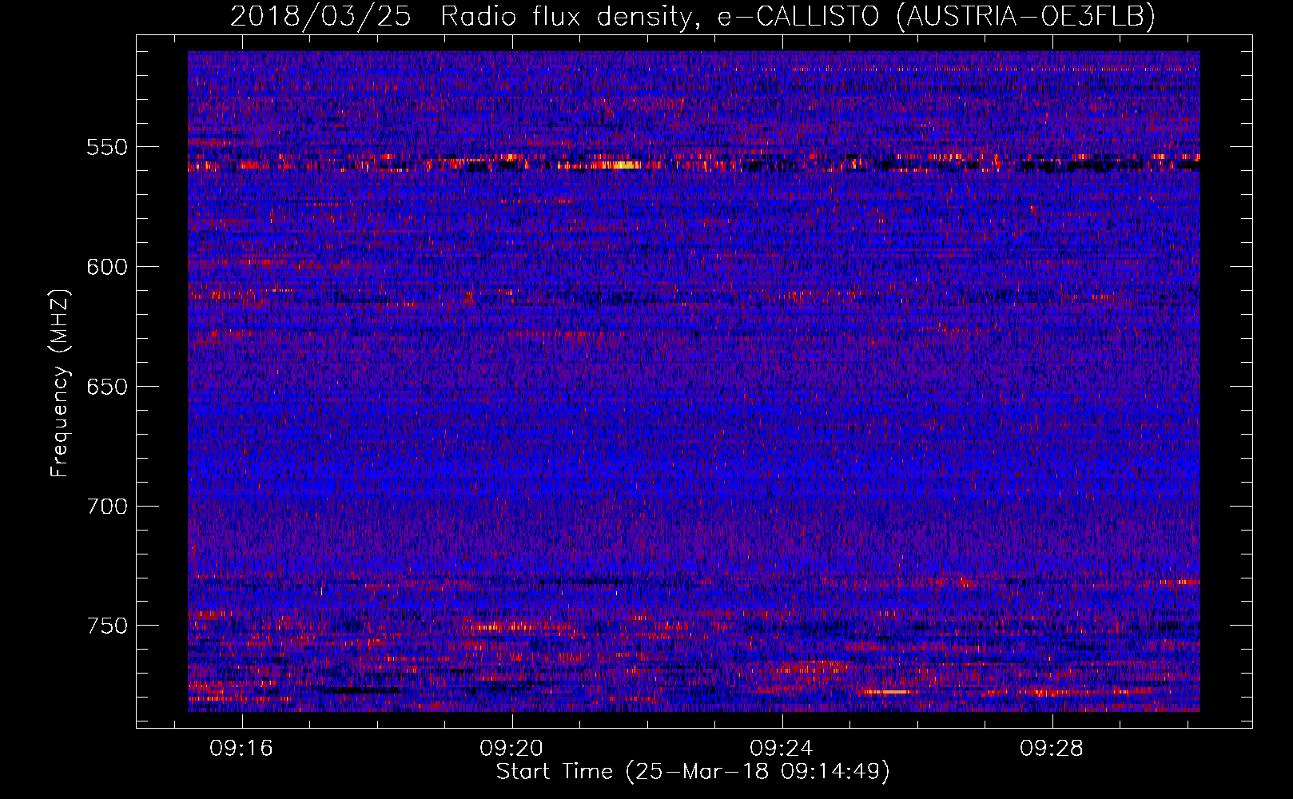Click the 'Start Time (25-Mar-18 09:14:49)' label
The image size is (1293, 799).
[693, 772]
